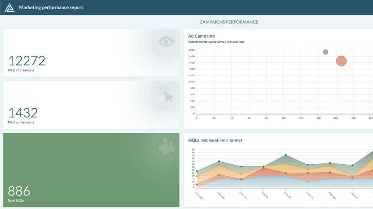This screenshot has height=209, width=373.
Task: Open the green Total MQLs 886 card
Action: click(91, 170)
